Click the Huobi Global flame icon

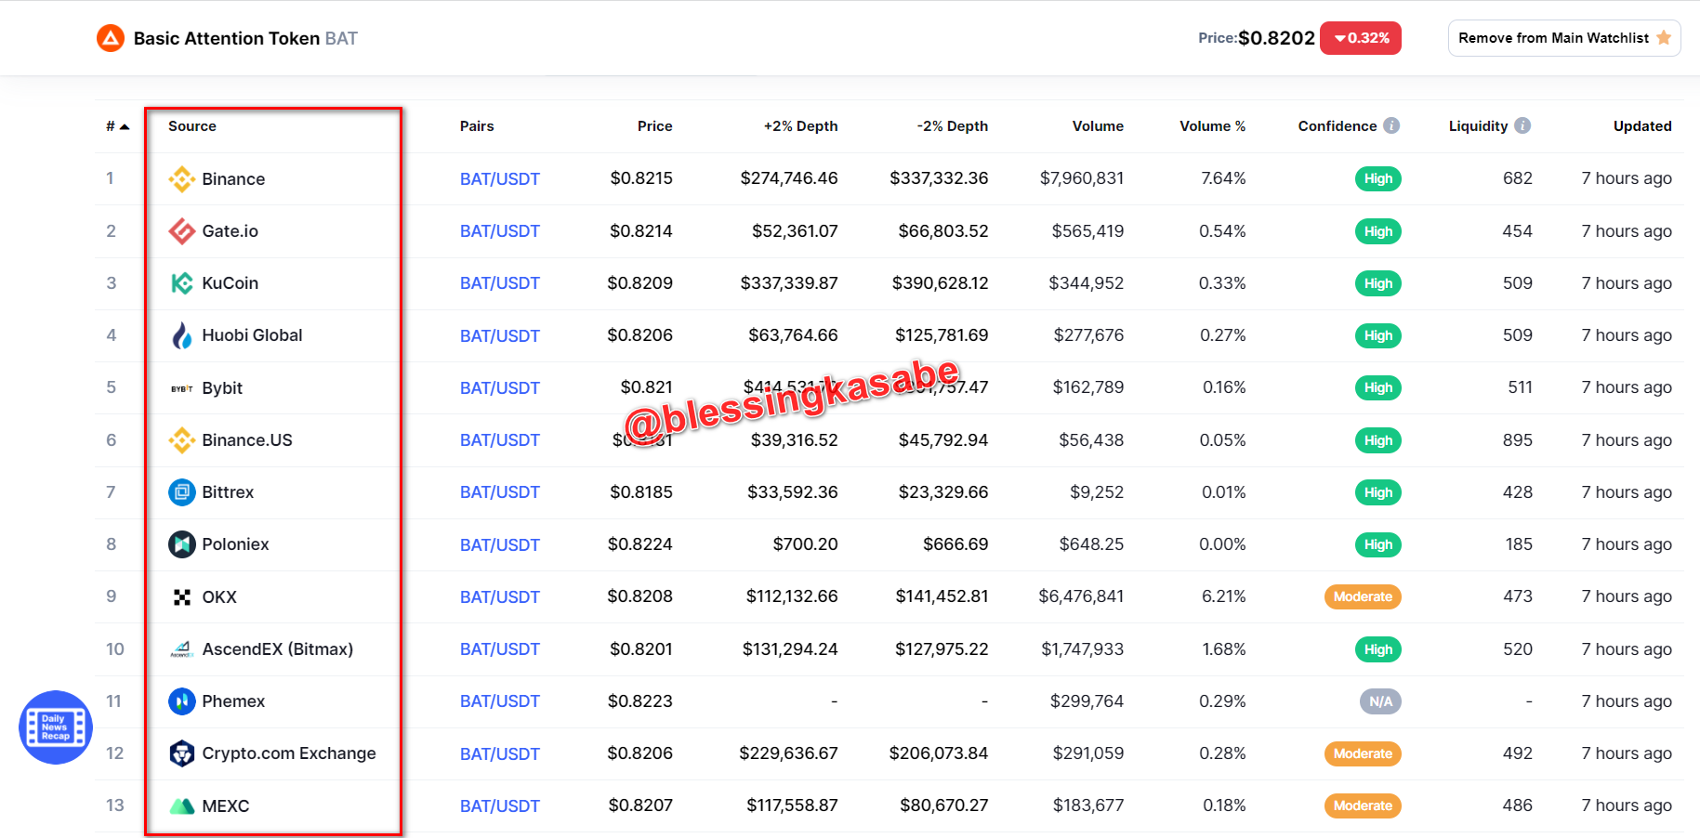[x=182, y=335]
